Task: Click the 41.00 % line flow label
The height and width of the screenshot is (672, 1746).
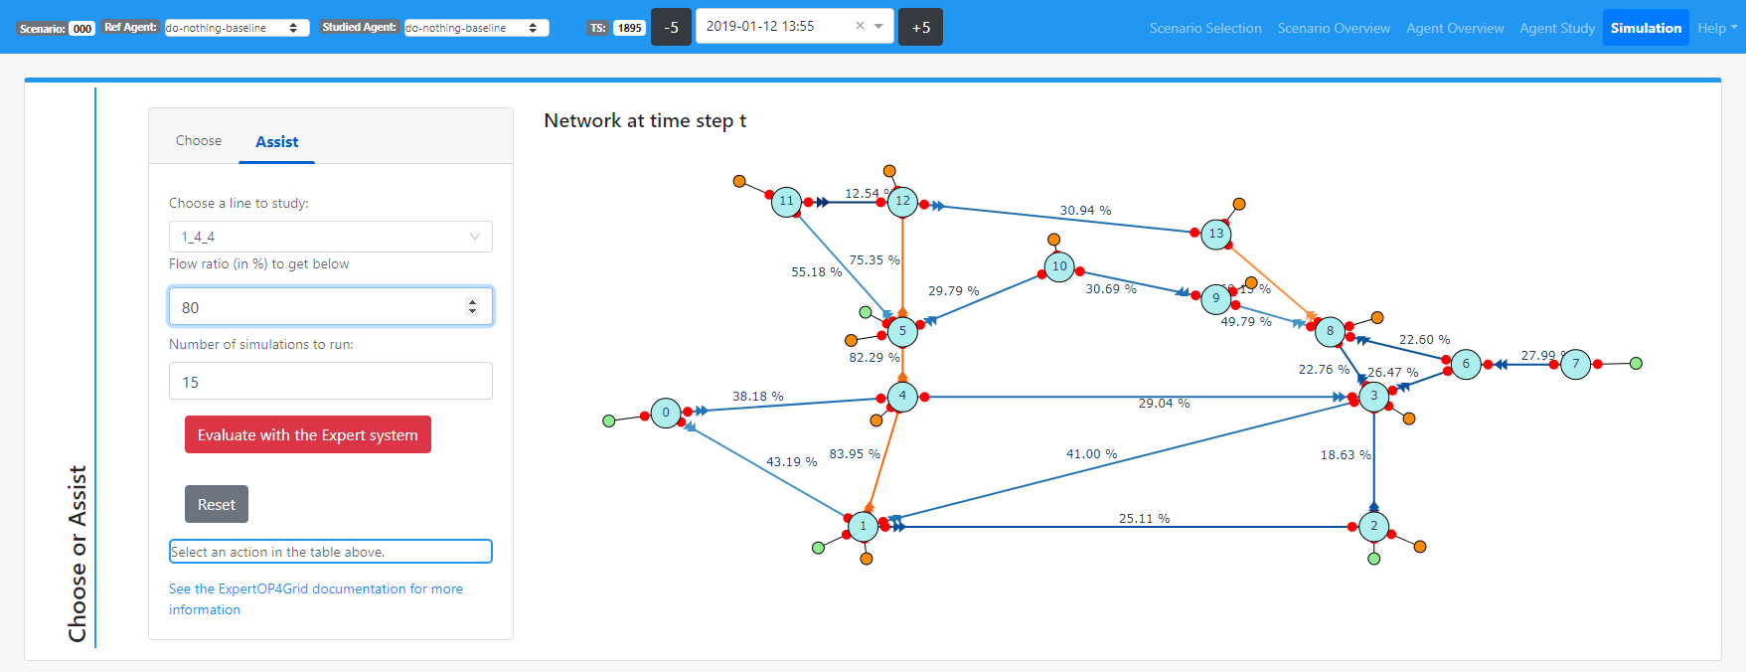Action: (x=1091, y=453)
